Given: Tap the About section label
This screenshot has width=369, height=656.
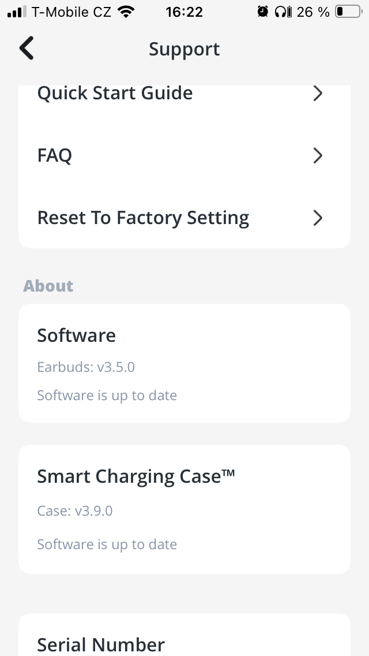Looking at the screenshot, I should pos(48,286).
